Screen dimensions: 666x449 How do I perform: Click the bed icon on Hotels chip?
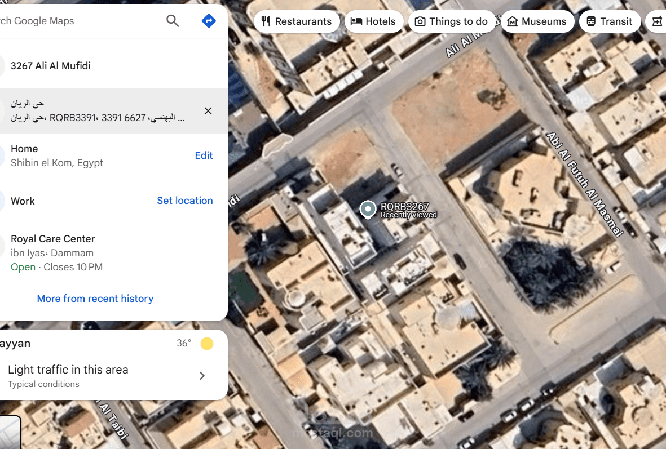click(x=356, y=21)
